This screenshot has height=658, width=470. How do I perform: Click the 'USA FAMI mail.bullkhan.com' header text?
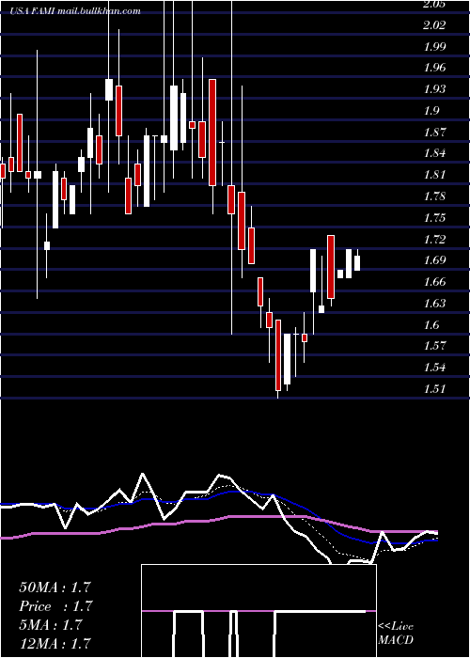(75, 11)
